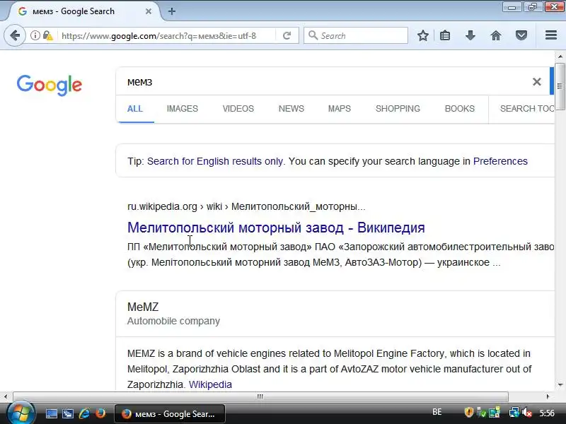Open the Firefox hamburger menu
This screenshot has height=424, width=566.
click(x=551, y=35)
